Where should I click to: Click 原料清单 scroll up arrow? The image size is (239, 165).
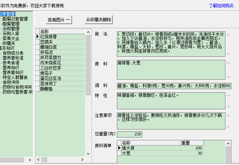click(x=228, y=143)
